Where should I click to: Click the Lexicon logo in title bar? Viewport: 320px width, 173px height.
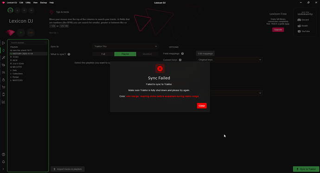(3, 3)
